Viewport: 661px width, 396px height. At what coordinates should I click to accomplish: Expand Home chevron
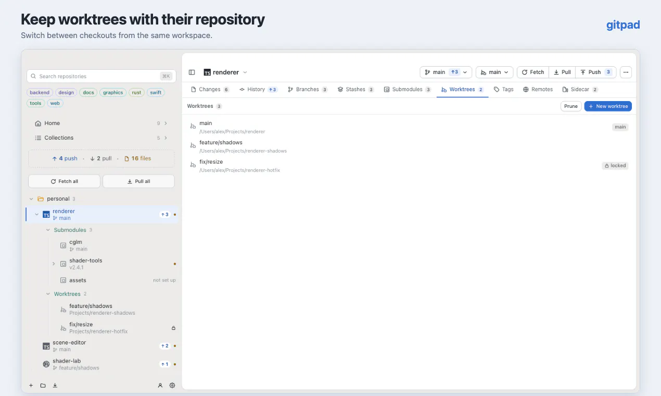(166, 123)
